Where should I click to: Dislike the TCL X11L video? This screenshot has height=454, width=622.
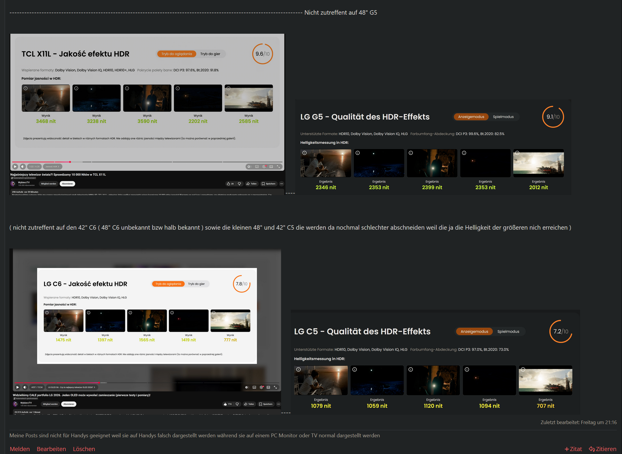point(239,184)
